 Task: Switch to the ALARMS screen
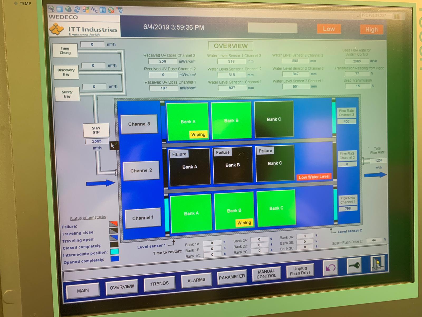pyautogui.click(x=196, y=280)
